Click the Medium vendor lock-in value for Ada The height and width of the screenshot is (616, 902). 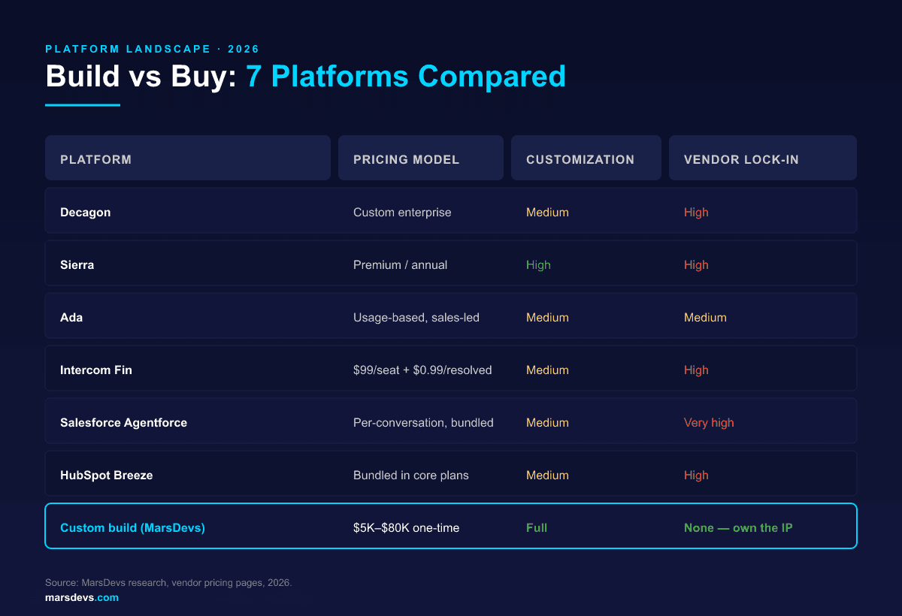(705, 318)
